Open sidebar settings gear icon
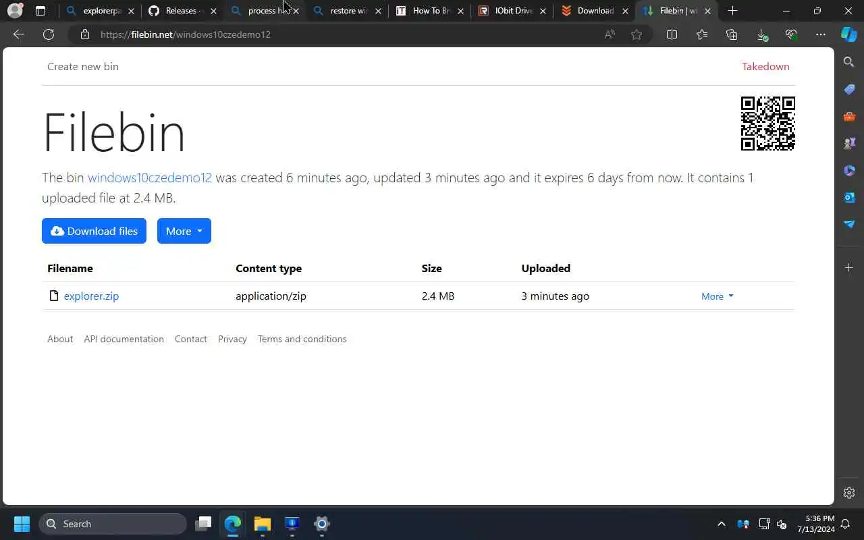Image resolution: width=864 pixels, height=540 pixels. coord(849,493)
